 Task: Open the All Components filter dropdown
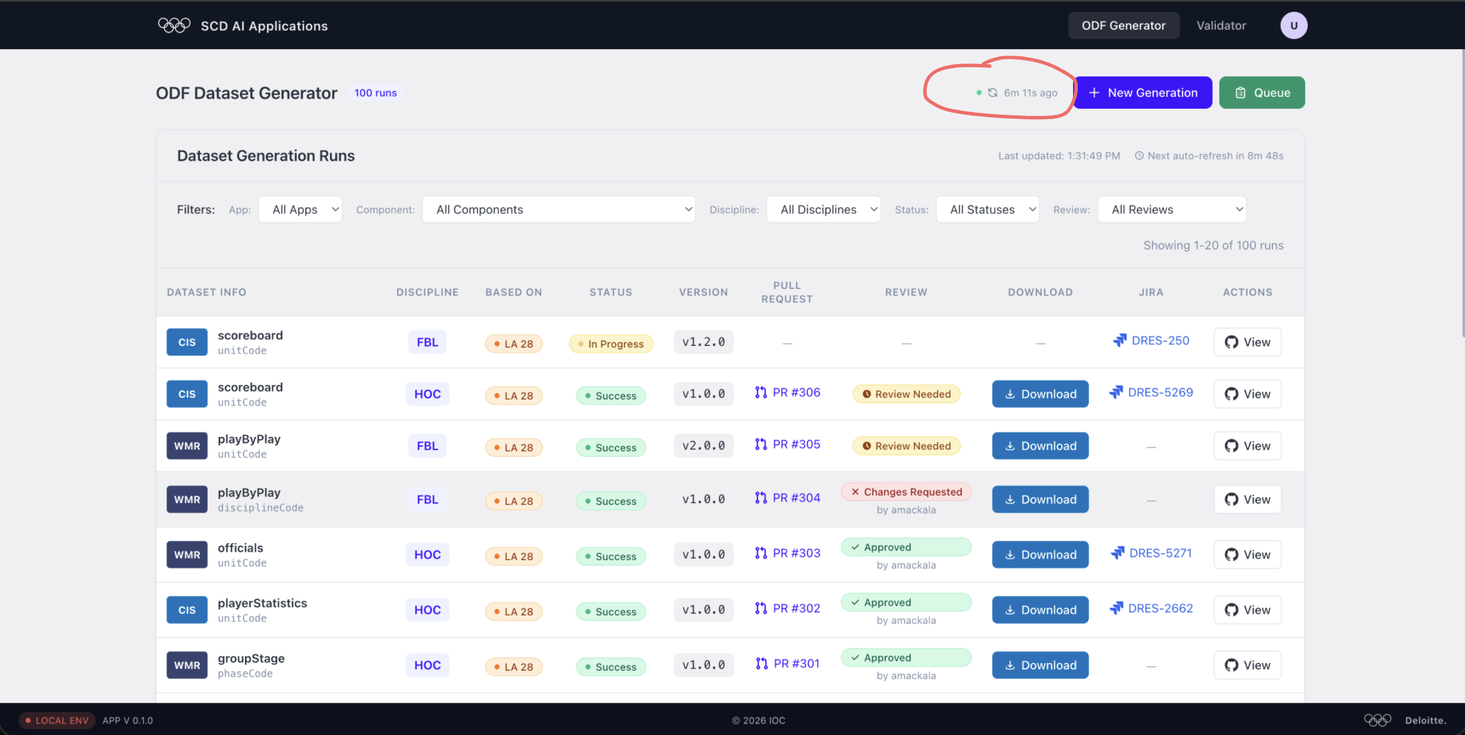(558, 210)
